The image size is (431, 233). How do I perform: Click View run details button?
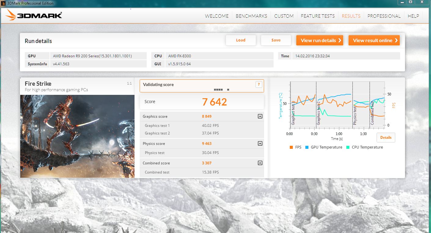tap(320, 40)
